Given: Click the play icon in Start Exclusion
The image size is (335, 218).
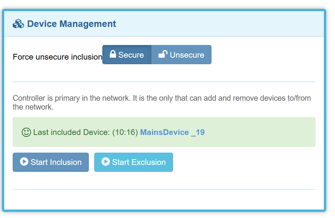Looking at the screenshot, I should click(106, 162).
